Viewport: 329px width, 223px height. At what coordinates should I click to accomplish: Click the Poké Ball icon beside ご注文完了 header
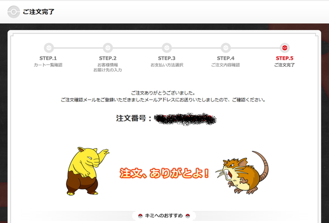[14, 11]
